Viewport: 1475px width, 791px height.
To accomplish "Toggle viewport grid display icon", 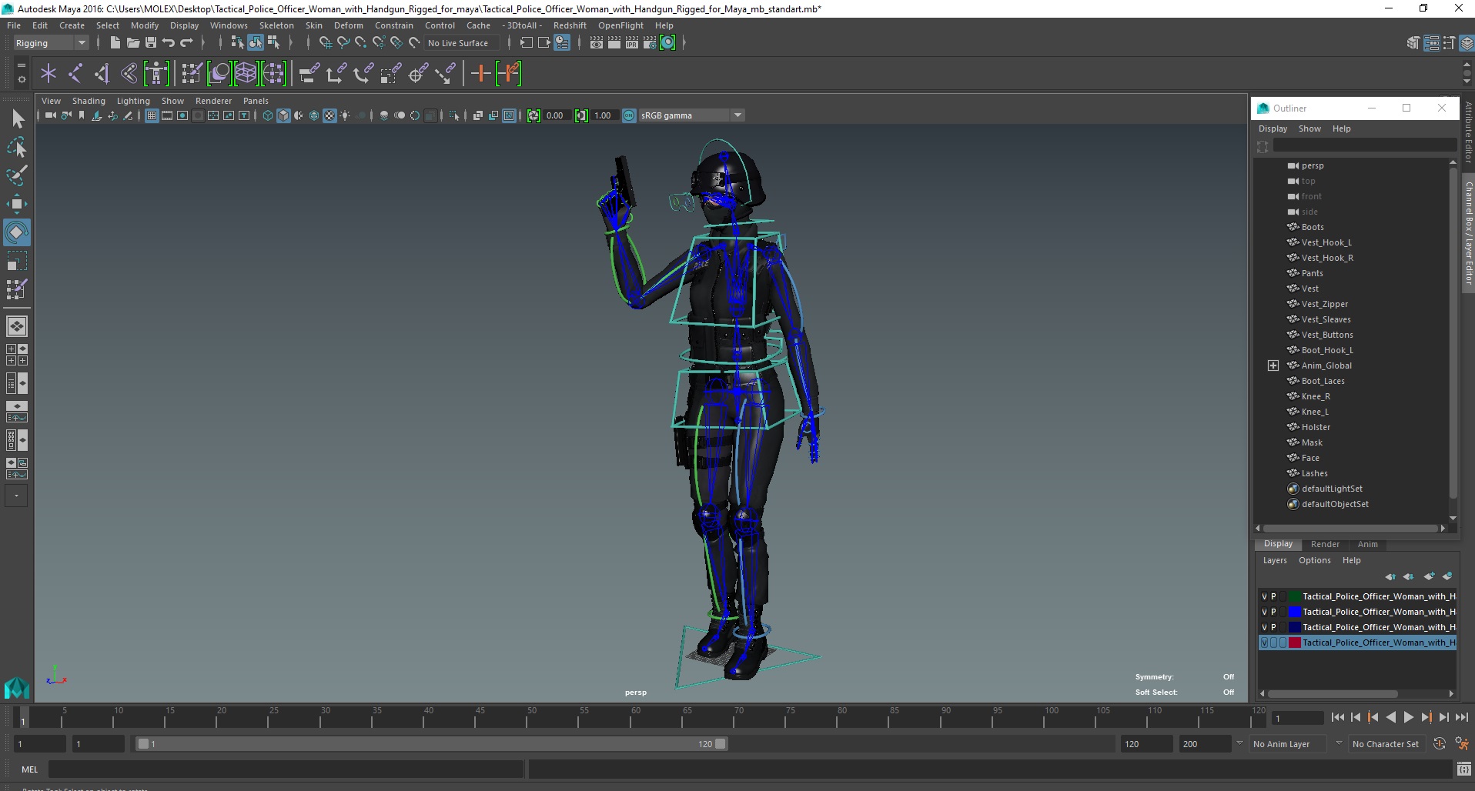I will 152,115.
